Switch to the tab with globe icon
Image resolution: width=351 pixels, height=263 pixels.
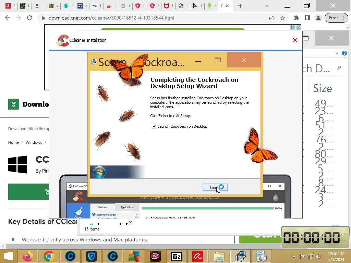pyautogui.click(x=181, y=6)
